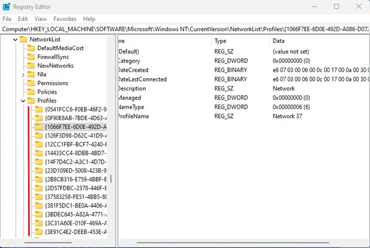Image resolution: width=370 pixels, height=248 pixels.
Task: Open the Favorites menu
Action: pyautogui.click(x=65, y=19)
